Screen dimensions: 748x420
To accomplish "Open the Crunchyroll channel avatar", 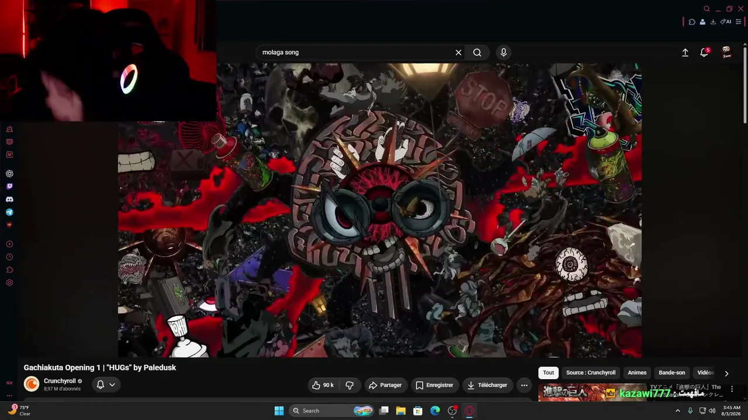I will (32, 384).
